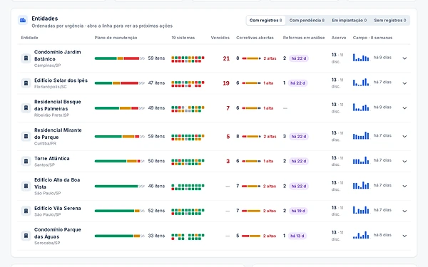The image size is (428, 267).
Task: Click the building icon for Torre Atlântica
Action: (26, 161)
